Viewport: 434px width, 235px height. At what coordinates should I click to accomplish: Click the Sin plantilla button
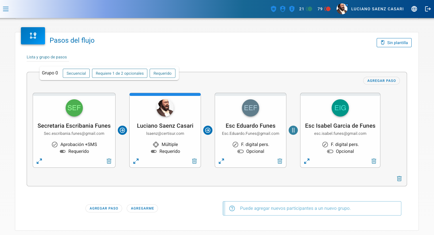pyautogui.click(x=394, y=43)
